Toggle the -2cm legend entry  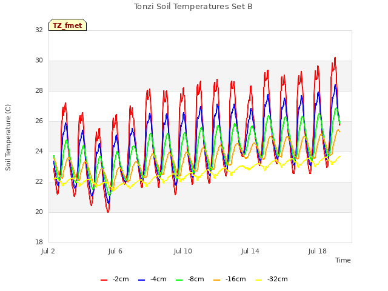[x=115, y=279]
